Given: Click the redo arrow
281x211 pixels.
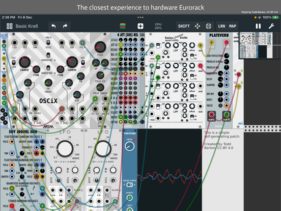Looking at the screenshot, I should 65,26.
